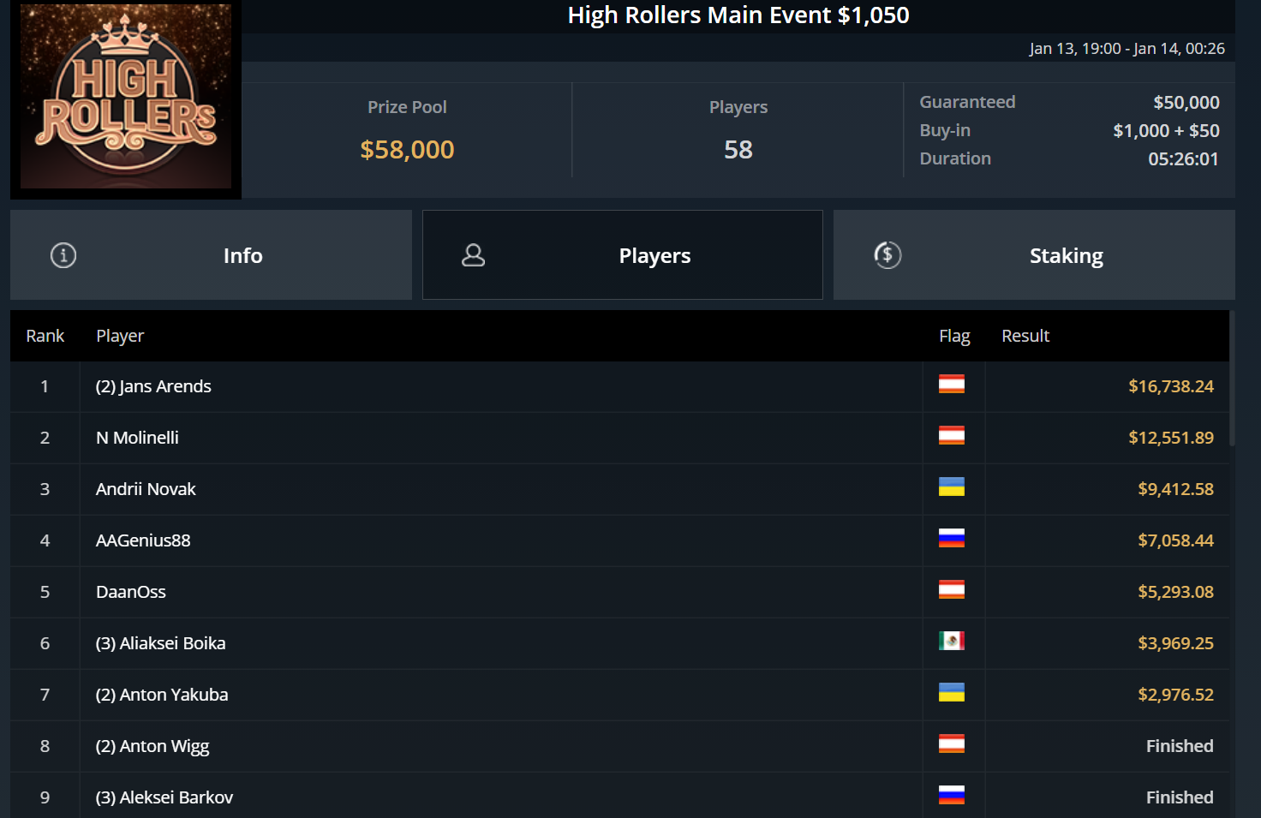
Task: Click Andrii Novak's Ukrainian flag
Action: [x=951, y=487]
